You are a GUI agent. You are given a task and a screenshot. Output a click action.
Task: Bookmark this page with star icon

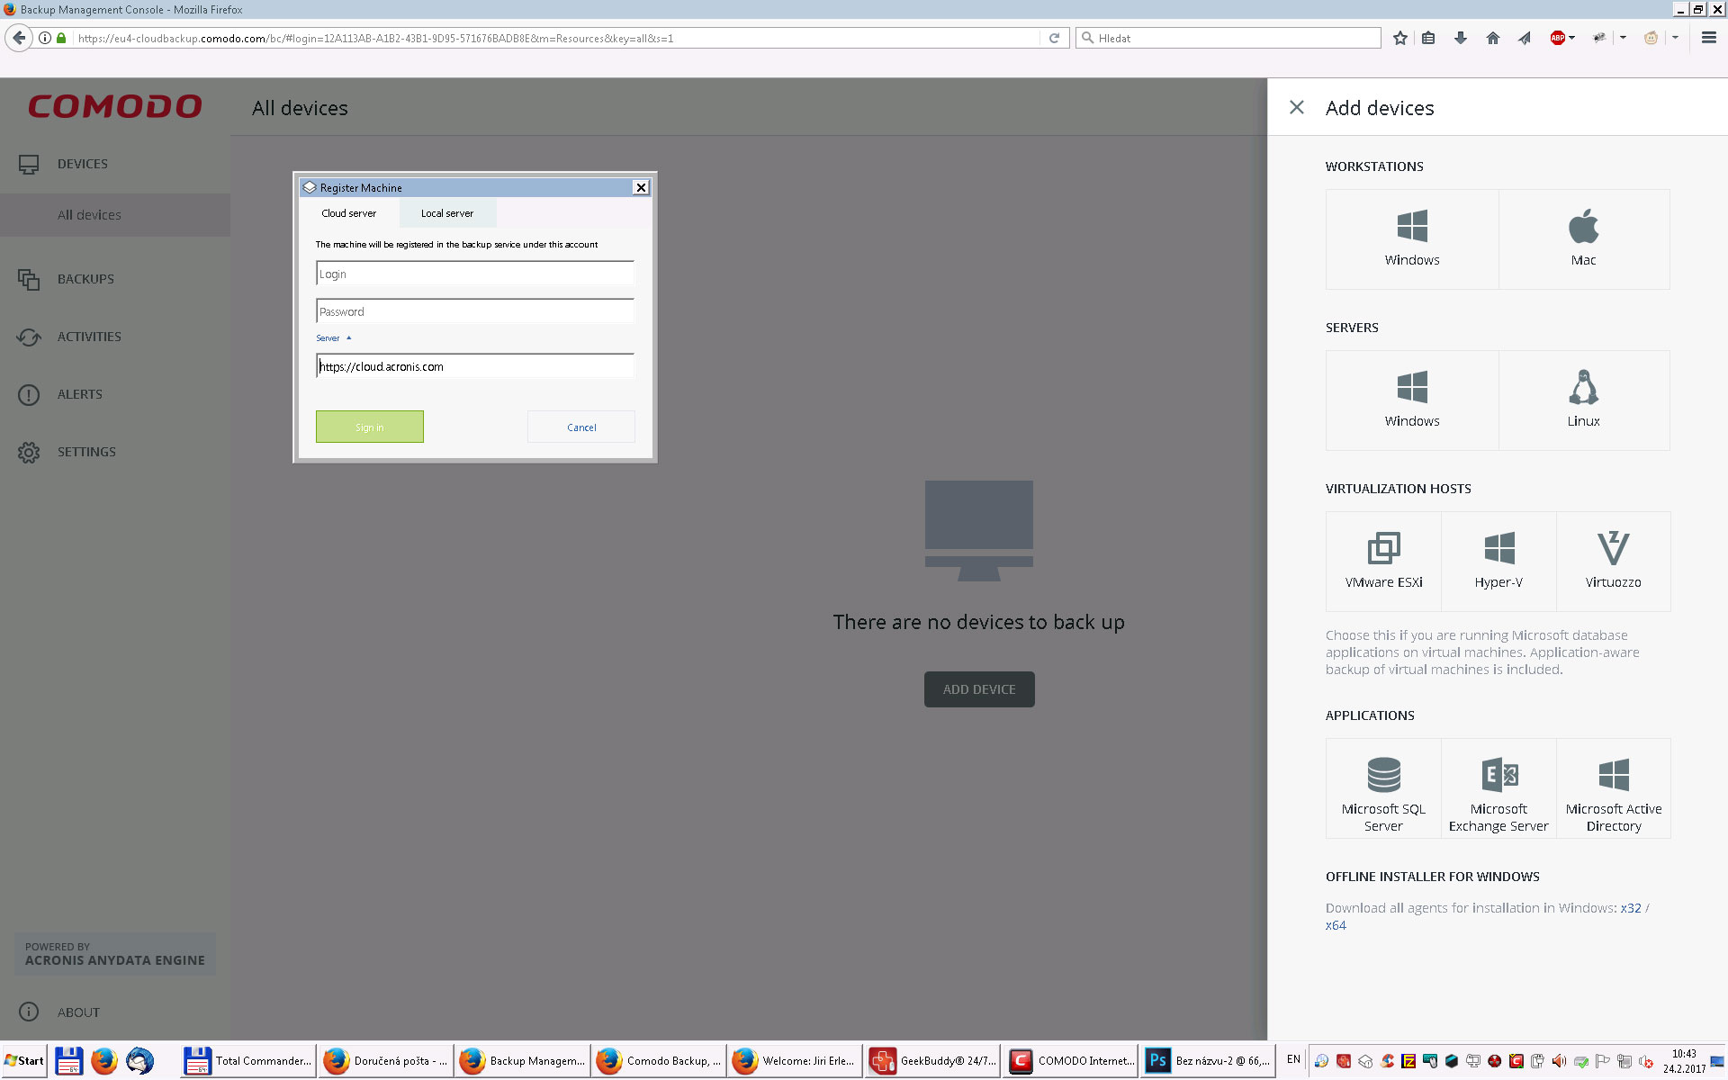click(1400, 38)
